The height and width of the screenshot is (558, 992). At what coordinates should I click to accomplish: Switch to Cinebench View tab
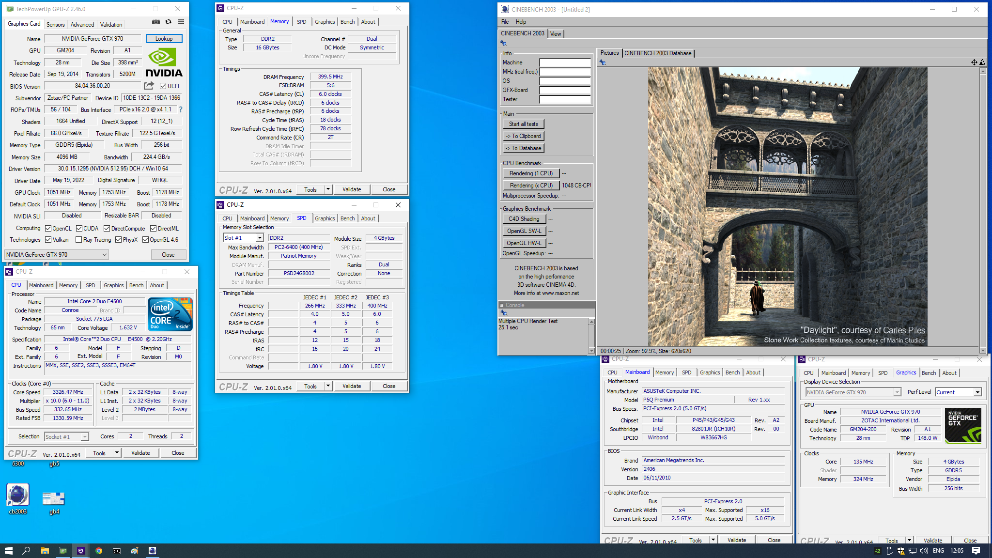click(x=556, y=34)
